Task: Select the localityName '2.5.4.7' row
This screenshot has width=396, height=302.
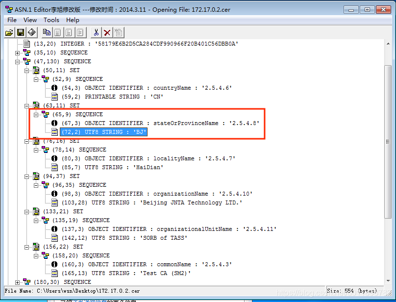Action: tap(148, 158)
